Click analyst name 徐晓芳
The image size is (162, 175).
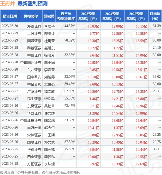[49, 55]
